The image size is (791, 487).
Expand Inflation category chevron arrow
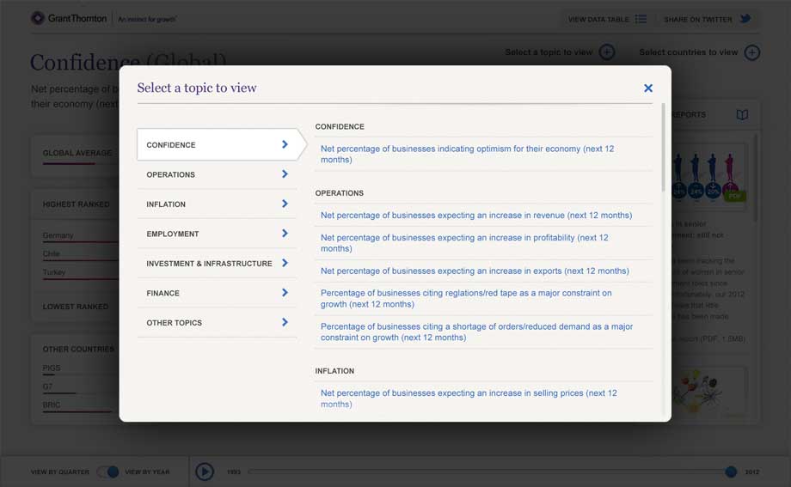[x=285, y=204]
